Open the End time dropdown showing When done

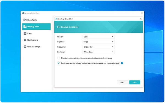[x=98, y=52]
